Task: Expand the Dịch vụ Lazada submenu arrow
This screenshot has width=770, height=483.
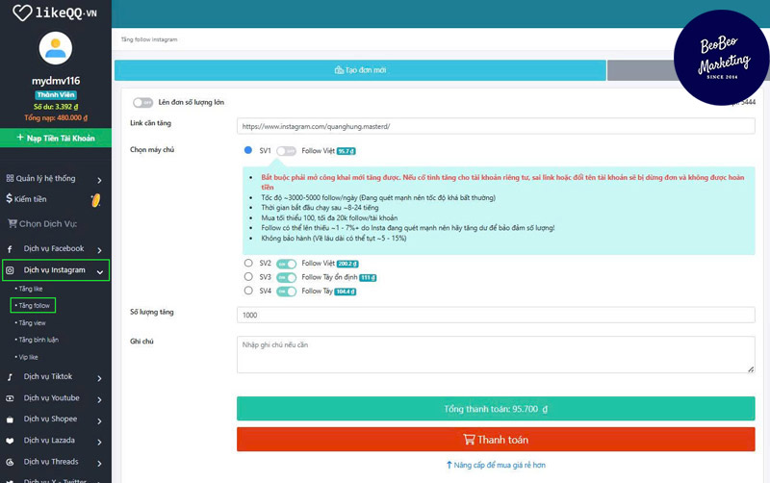Action: click(100, 441)
